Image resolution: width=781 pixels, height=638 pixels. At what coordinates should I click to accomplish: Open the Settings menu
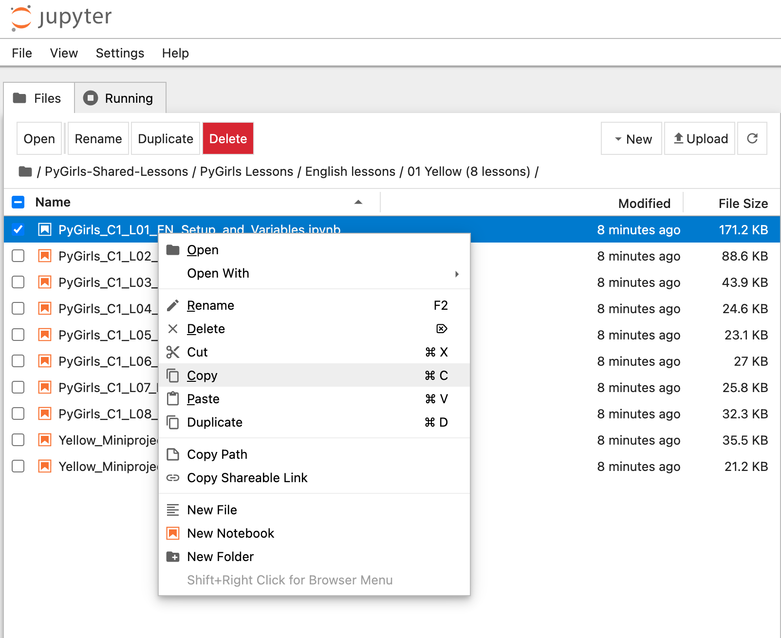point(120,53)
